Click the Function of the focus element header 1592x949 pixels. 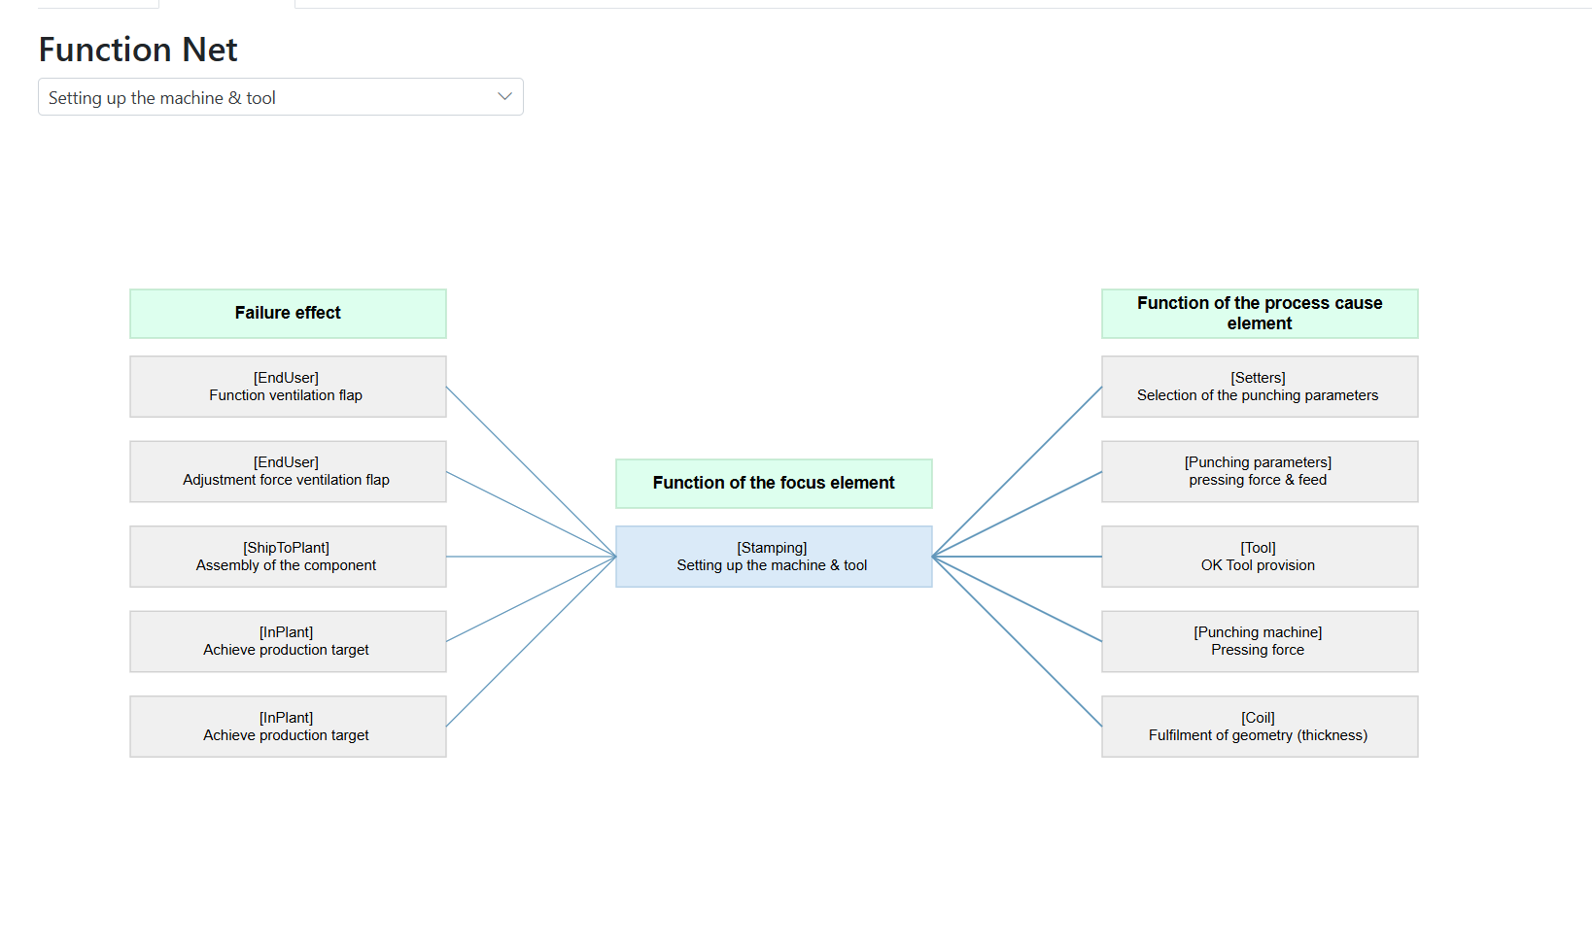tap(773, 483)
